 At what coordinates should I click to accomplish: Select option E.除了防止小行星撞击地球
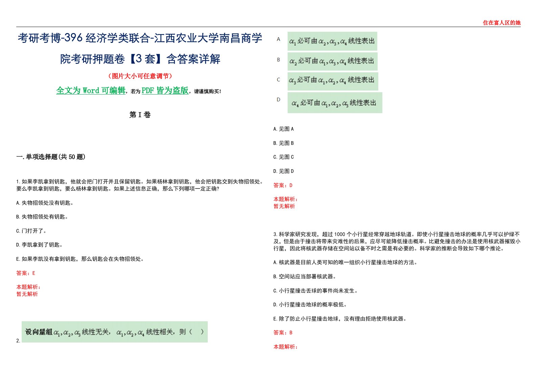click(x=340, y=319)
